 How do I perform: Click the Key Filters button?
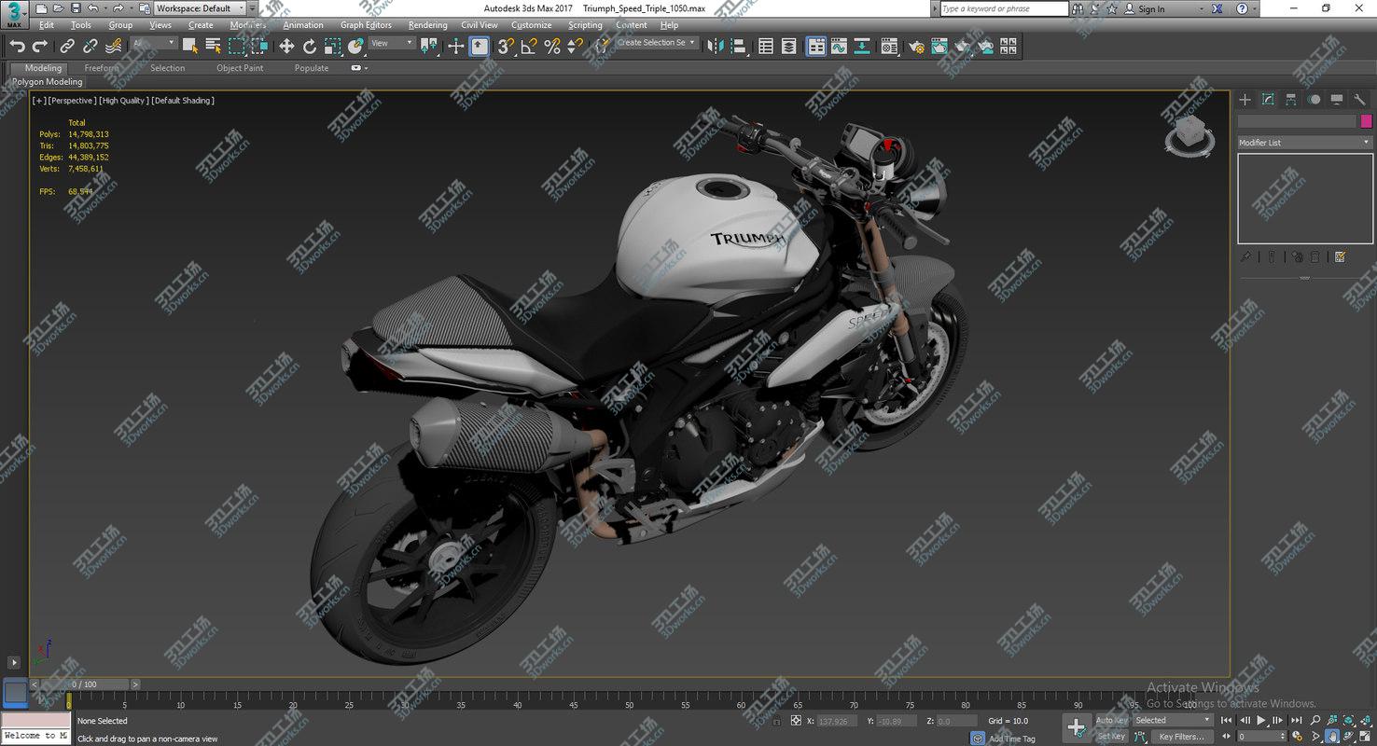click(x=1181, y=737)
